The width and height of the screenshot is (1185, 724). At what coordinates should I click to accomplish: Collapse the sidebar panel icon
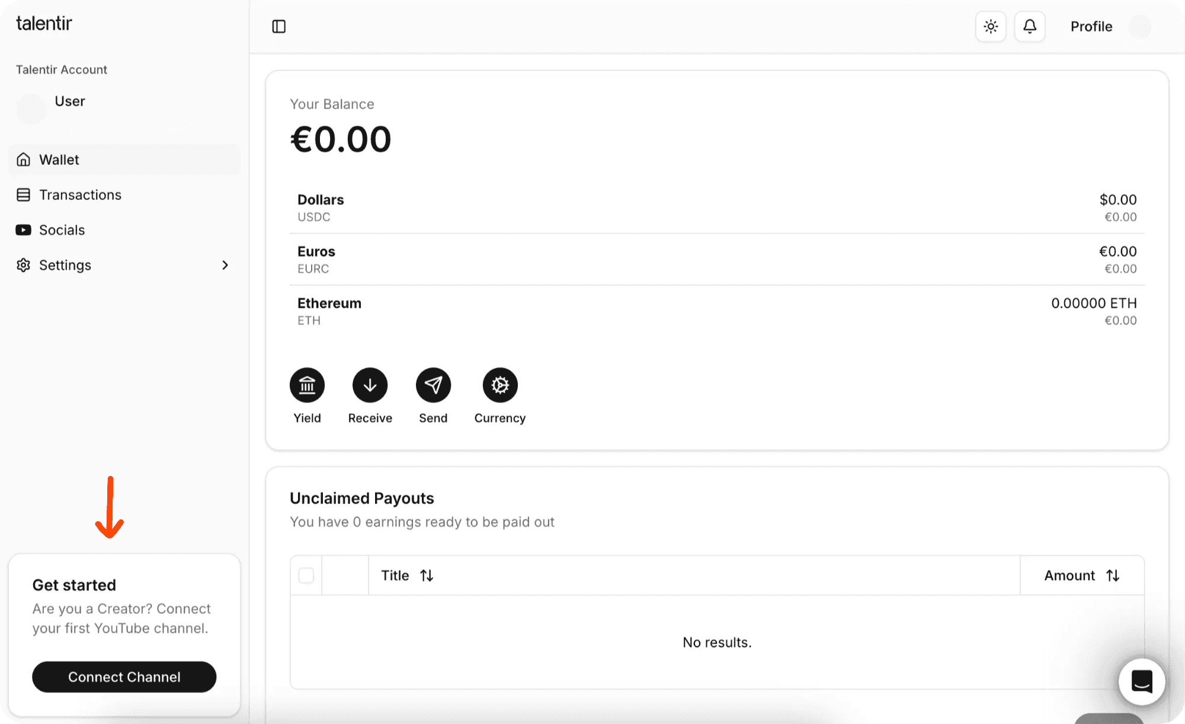(279, 27)
